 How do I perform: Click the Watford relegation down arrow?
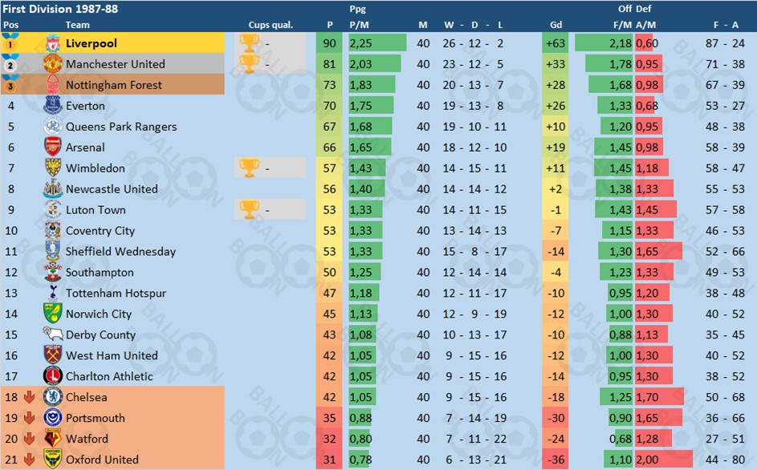[30, 439]
